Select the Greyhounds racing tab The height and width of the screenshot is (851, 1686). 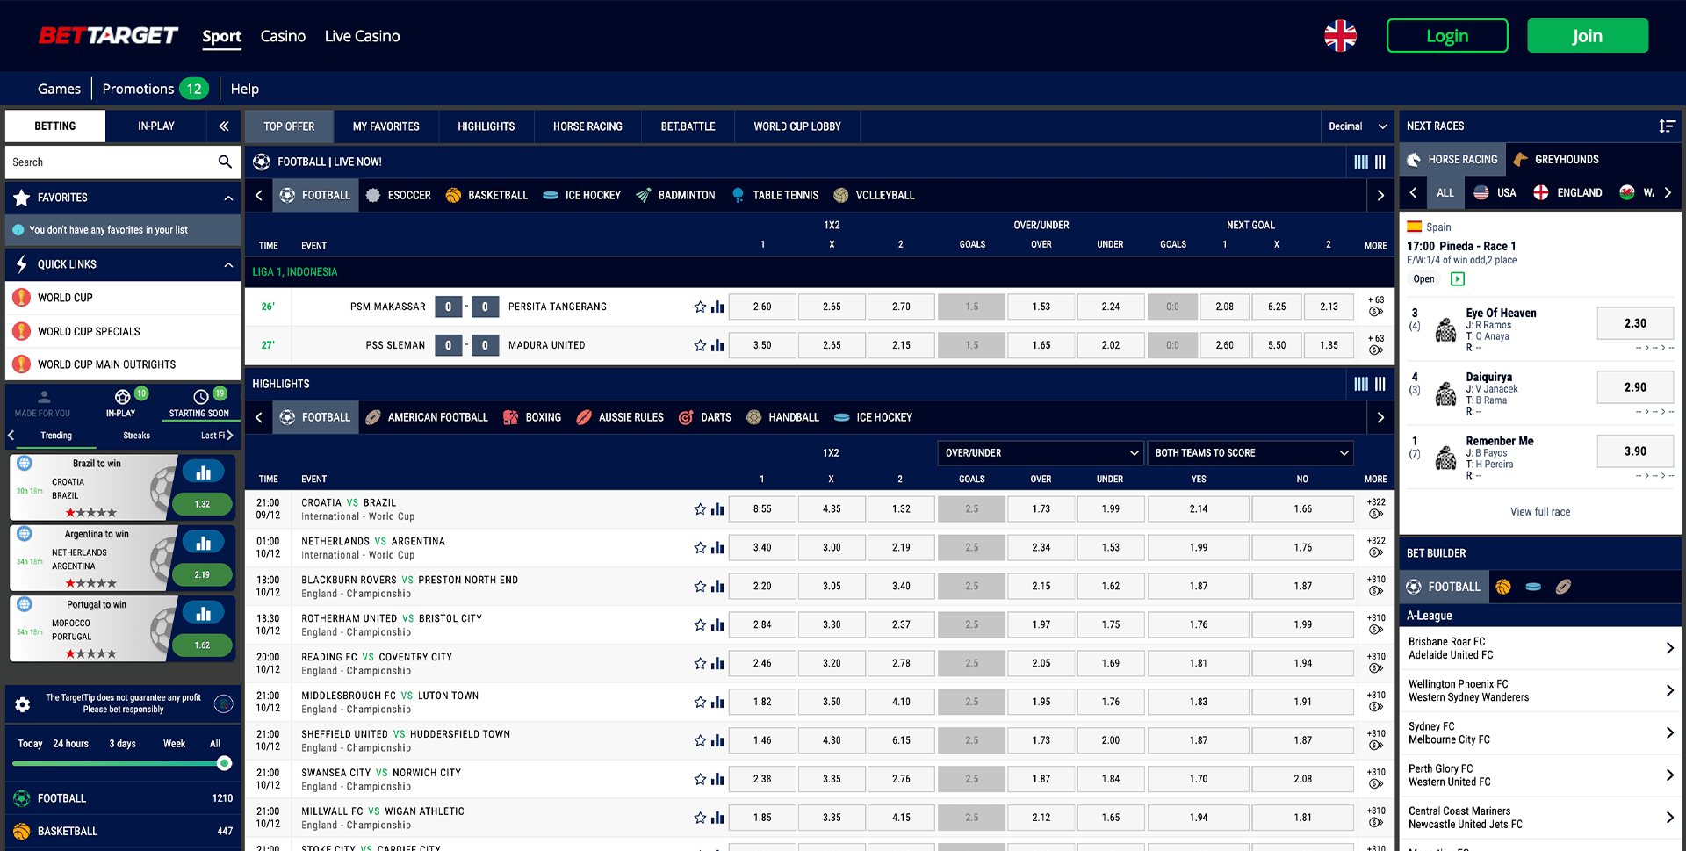[1555, 159]
